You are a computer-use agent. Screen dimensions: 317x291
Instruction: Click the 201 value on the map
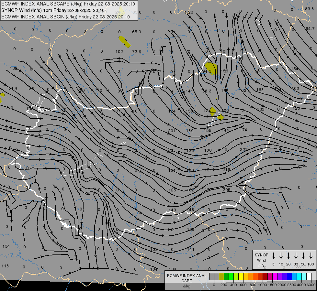tap(172, 131)
